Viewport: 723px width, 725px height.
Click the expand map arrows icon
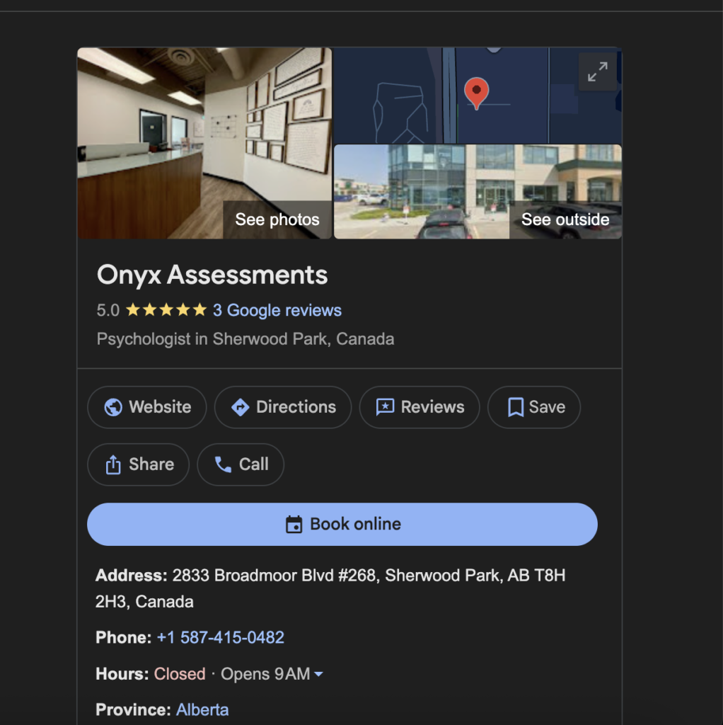597,72
